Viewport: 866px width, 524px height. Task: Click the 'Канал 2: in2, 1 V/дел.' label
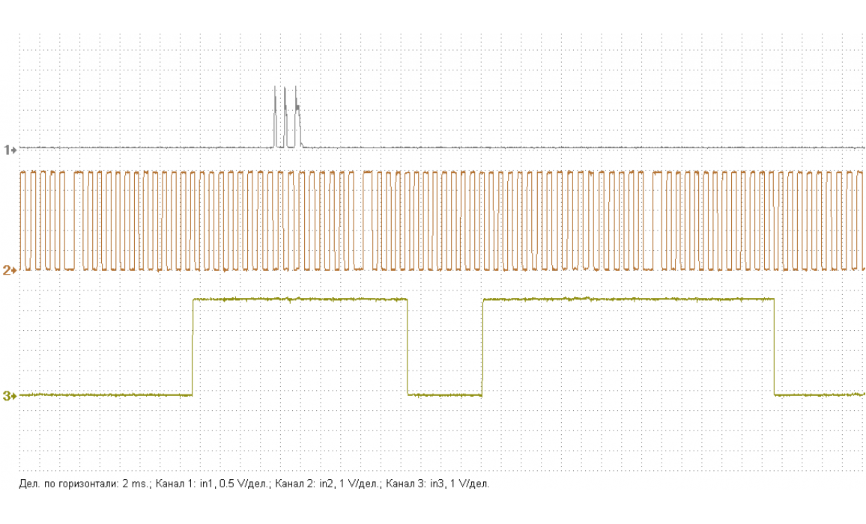pos(327,484)
